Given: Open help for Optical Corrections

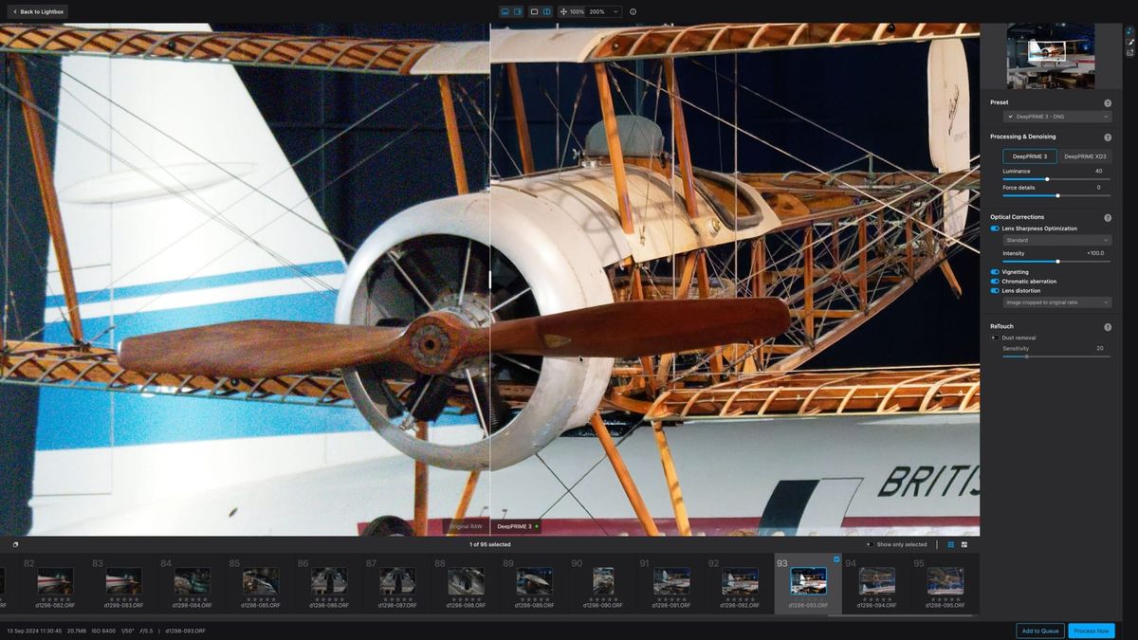Looking at the screenshot, I should click(x=1108, y=217).
